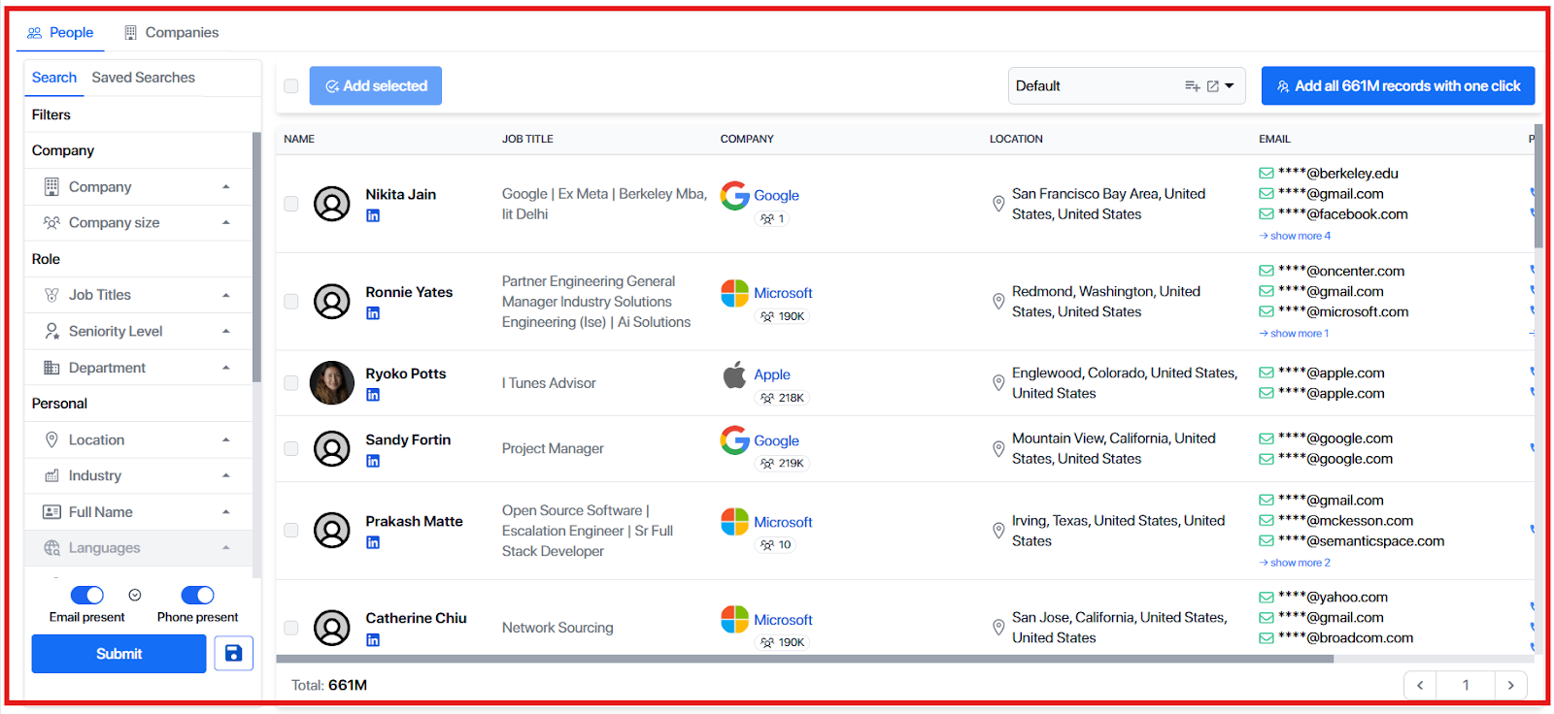The image size is (1554, 714).
Task: Switch to the Companies tab
Action: coord(172,33)
